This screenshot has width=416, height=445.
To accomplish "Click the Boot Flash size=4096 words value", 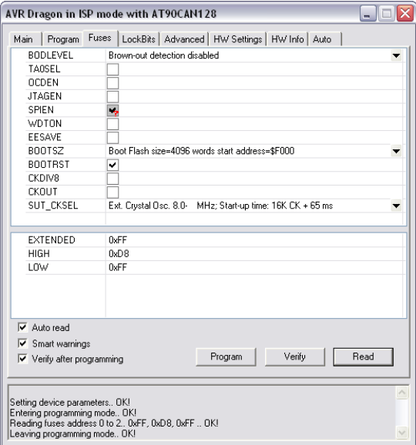I will coord(201,151).
